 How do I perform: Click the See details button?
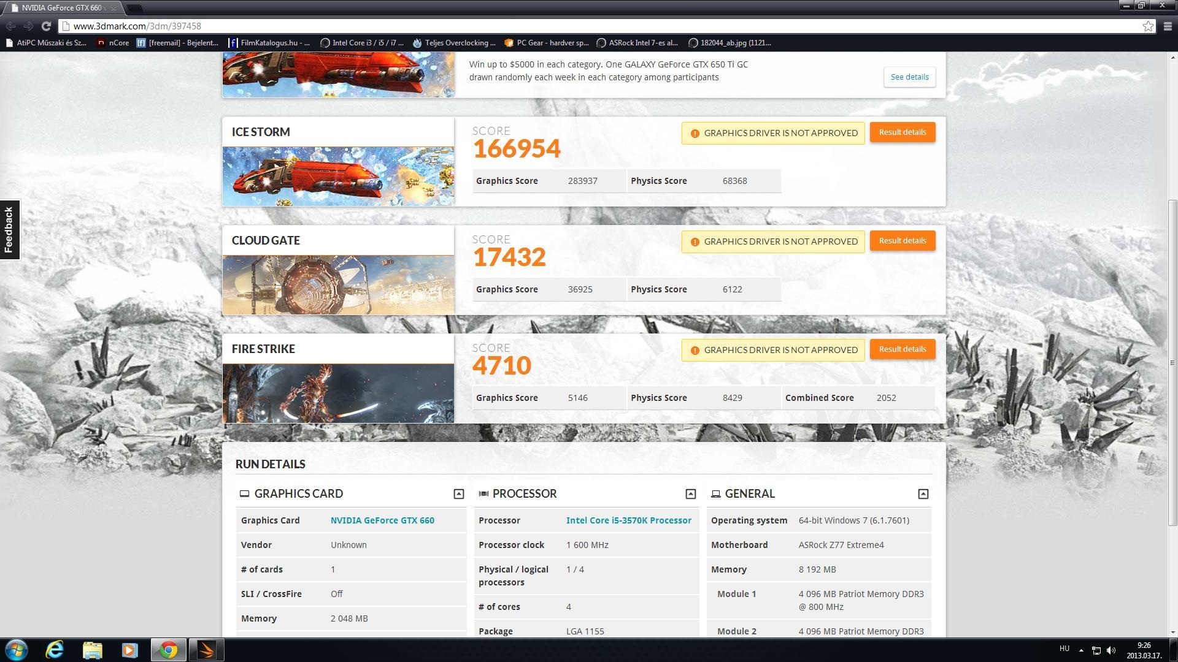[909, 77]
